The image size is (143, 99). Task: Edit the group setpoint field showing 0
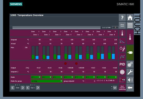click(x=90, y=81)
